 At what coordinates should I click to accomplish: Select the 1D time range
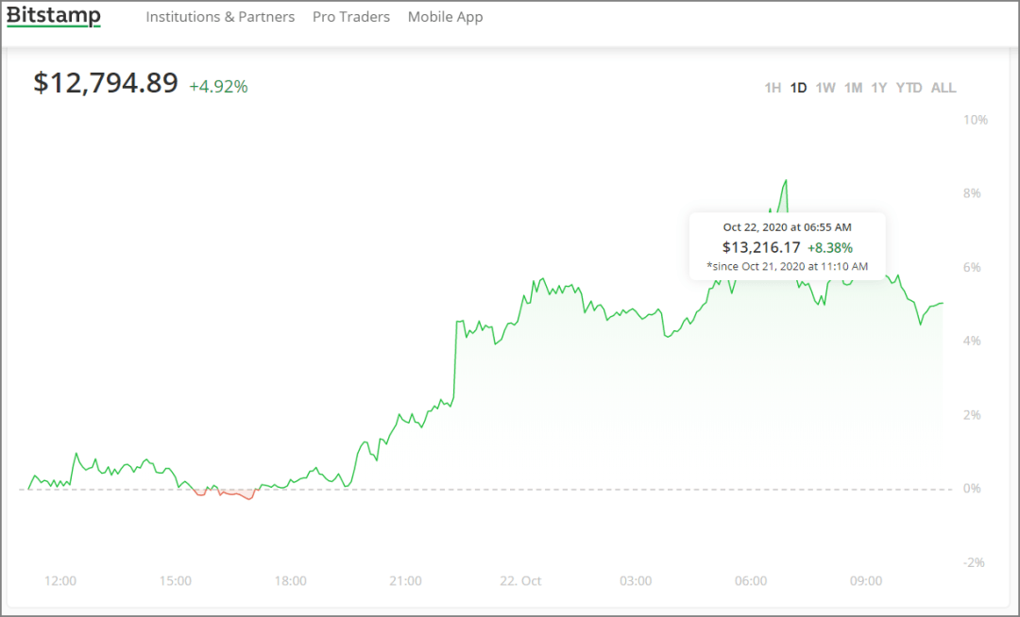[x=798, y=88]
